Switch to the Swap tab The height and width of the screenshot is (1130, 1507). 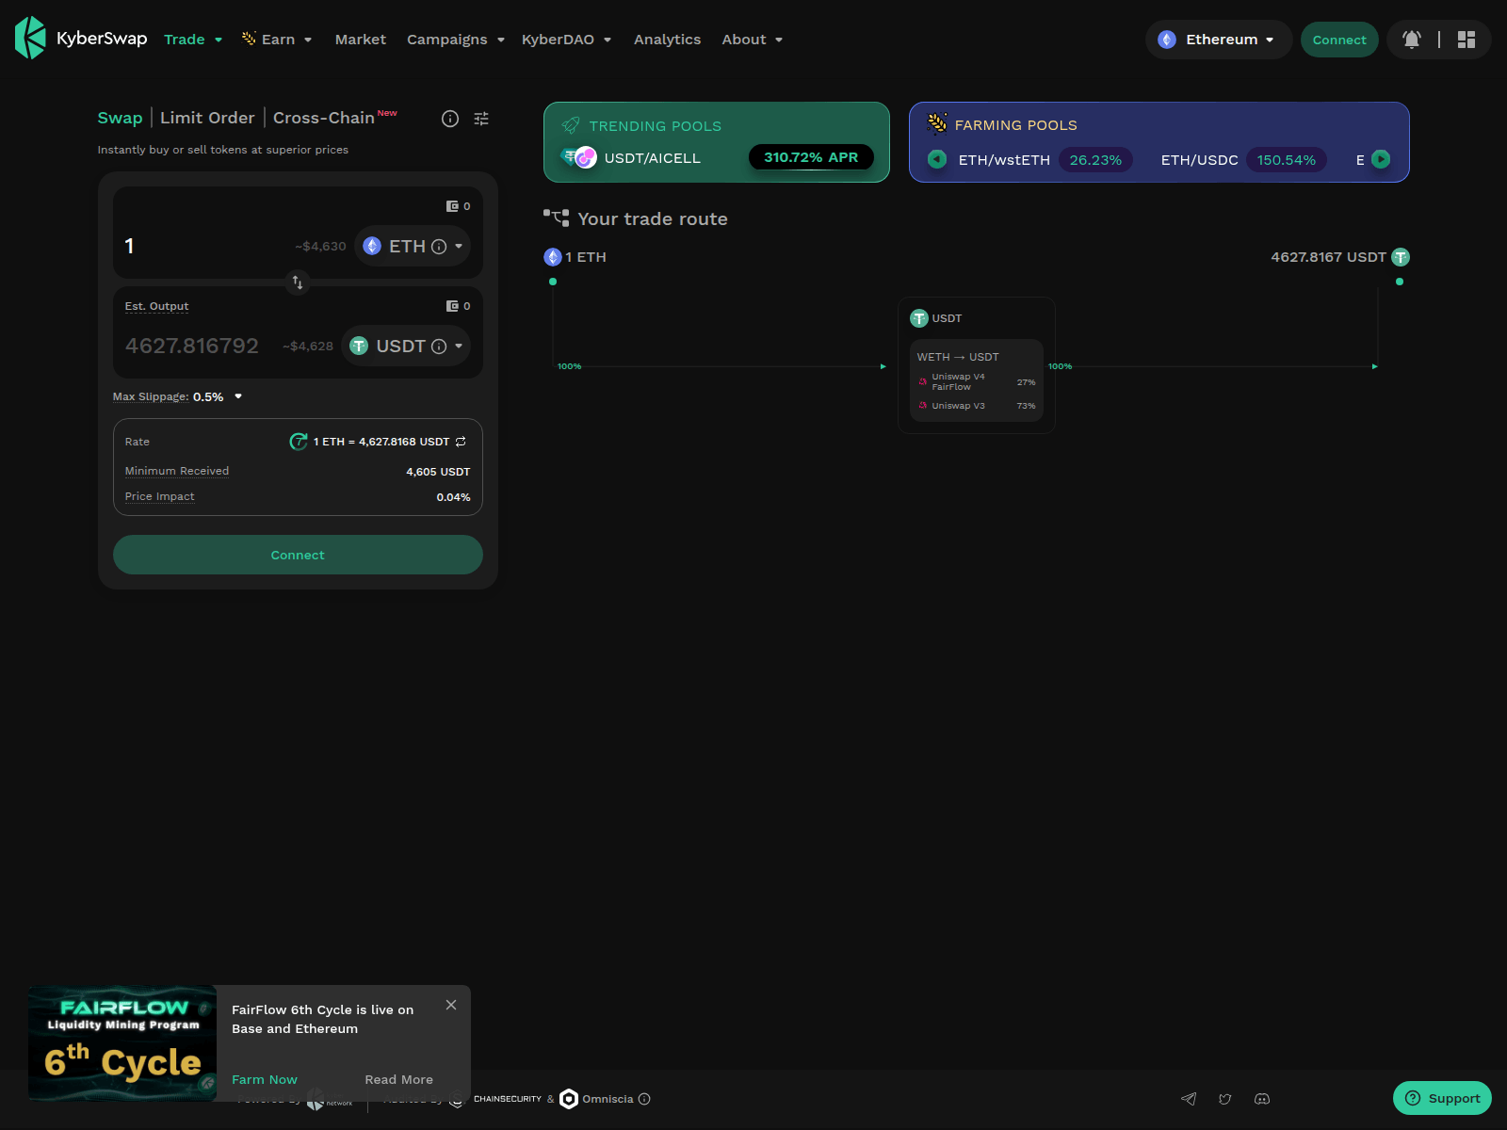tap(120, 118)
